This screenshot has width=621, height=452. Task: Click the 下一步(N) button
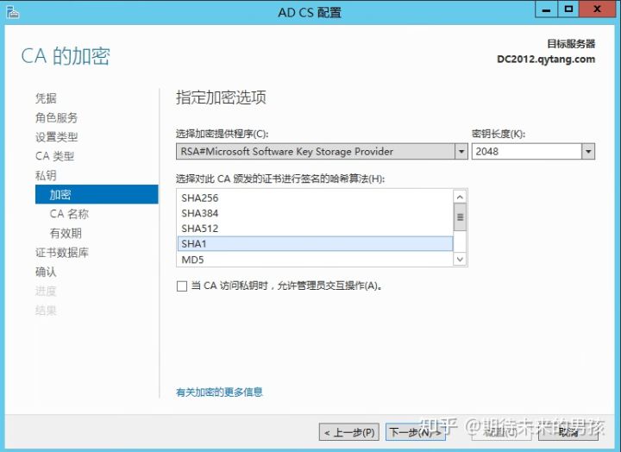pos(416,432)
